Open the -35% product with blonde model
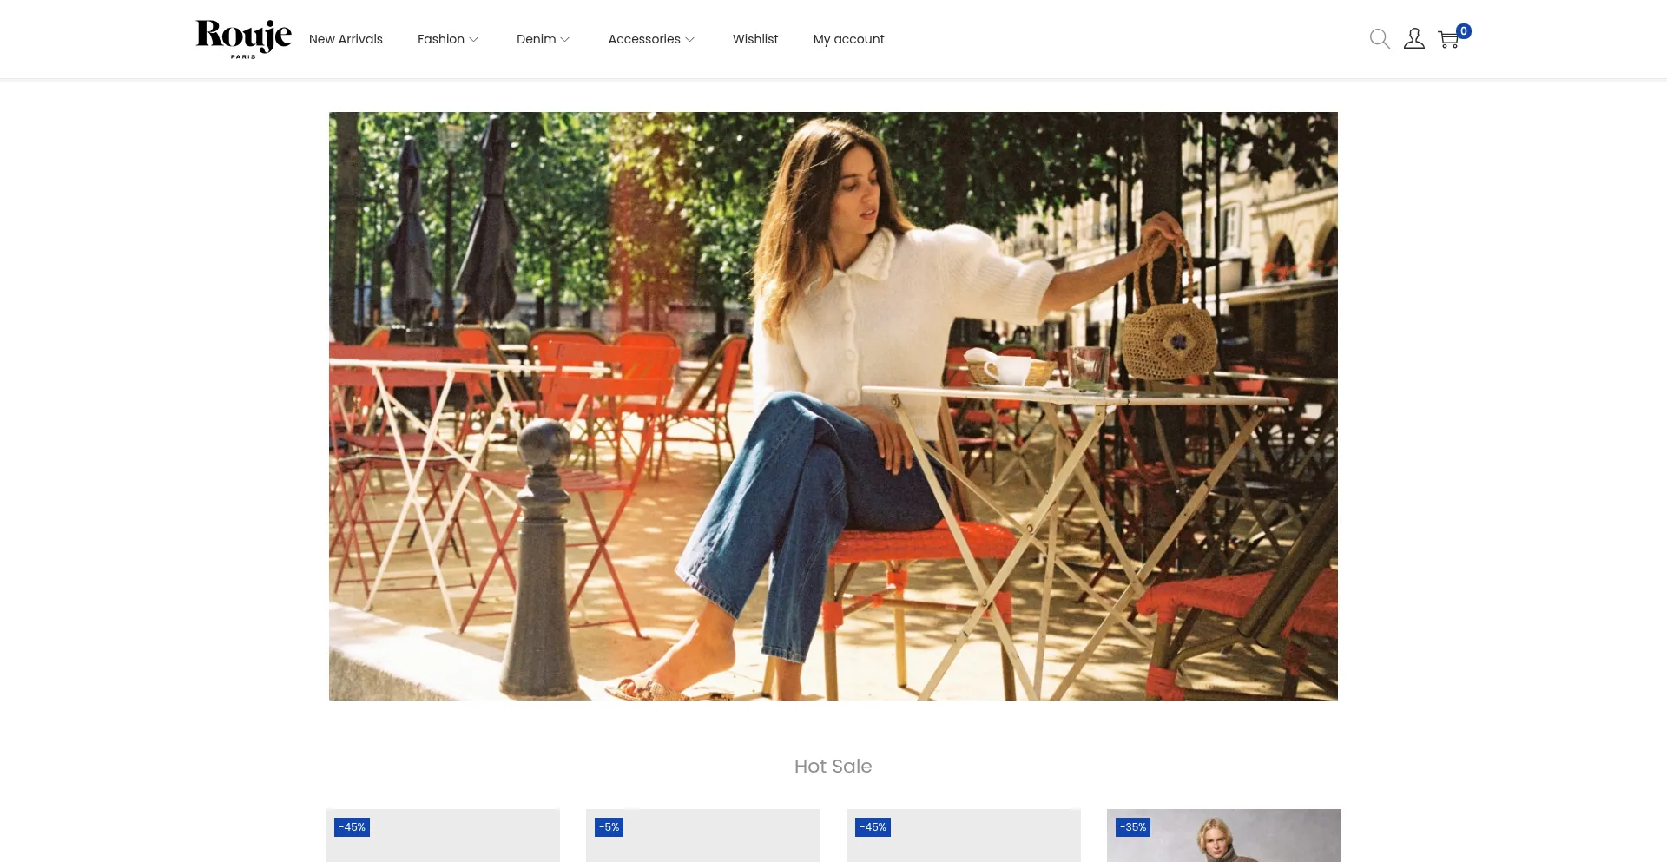Viewport: 1667px width, 862px height. pyautogui.click(x=1223, y=839)
